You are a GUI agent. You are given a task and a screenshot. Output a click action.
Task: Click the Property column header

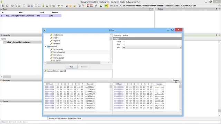[x=117, y=35]
